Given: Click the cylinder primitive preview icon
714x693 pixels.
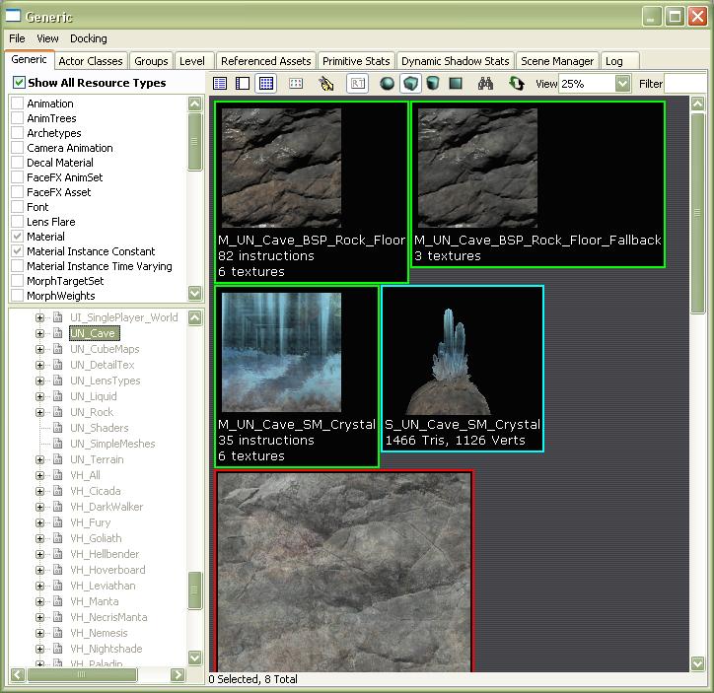Looking at the screenshot, I should click(x=433, y=84).
